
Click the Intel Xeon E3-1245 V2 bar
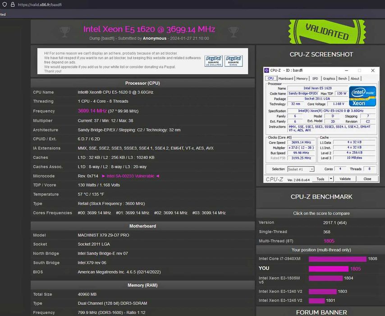coord(317,301)
